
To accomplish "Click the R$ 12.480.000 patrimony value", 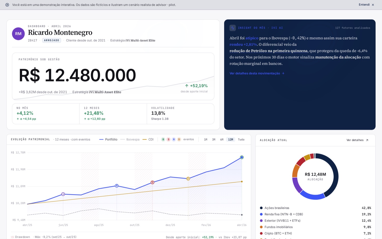I will pyautogui.click(x=77, y=75).
